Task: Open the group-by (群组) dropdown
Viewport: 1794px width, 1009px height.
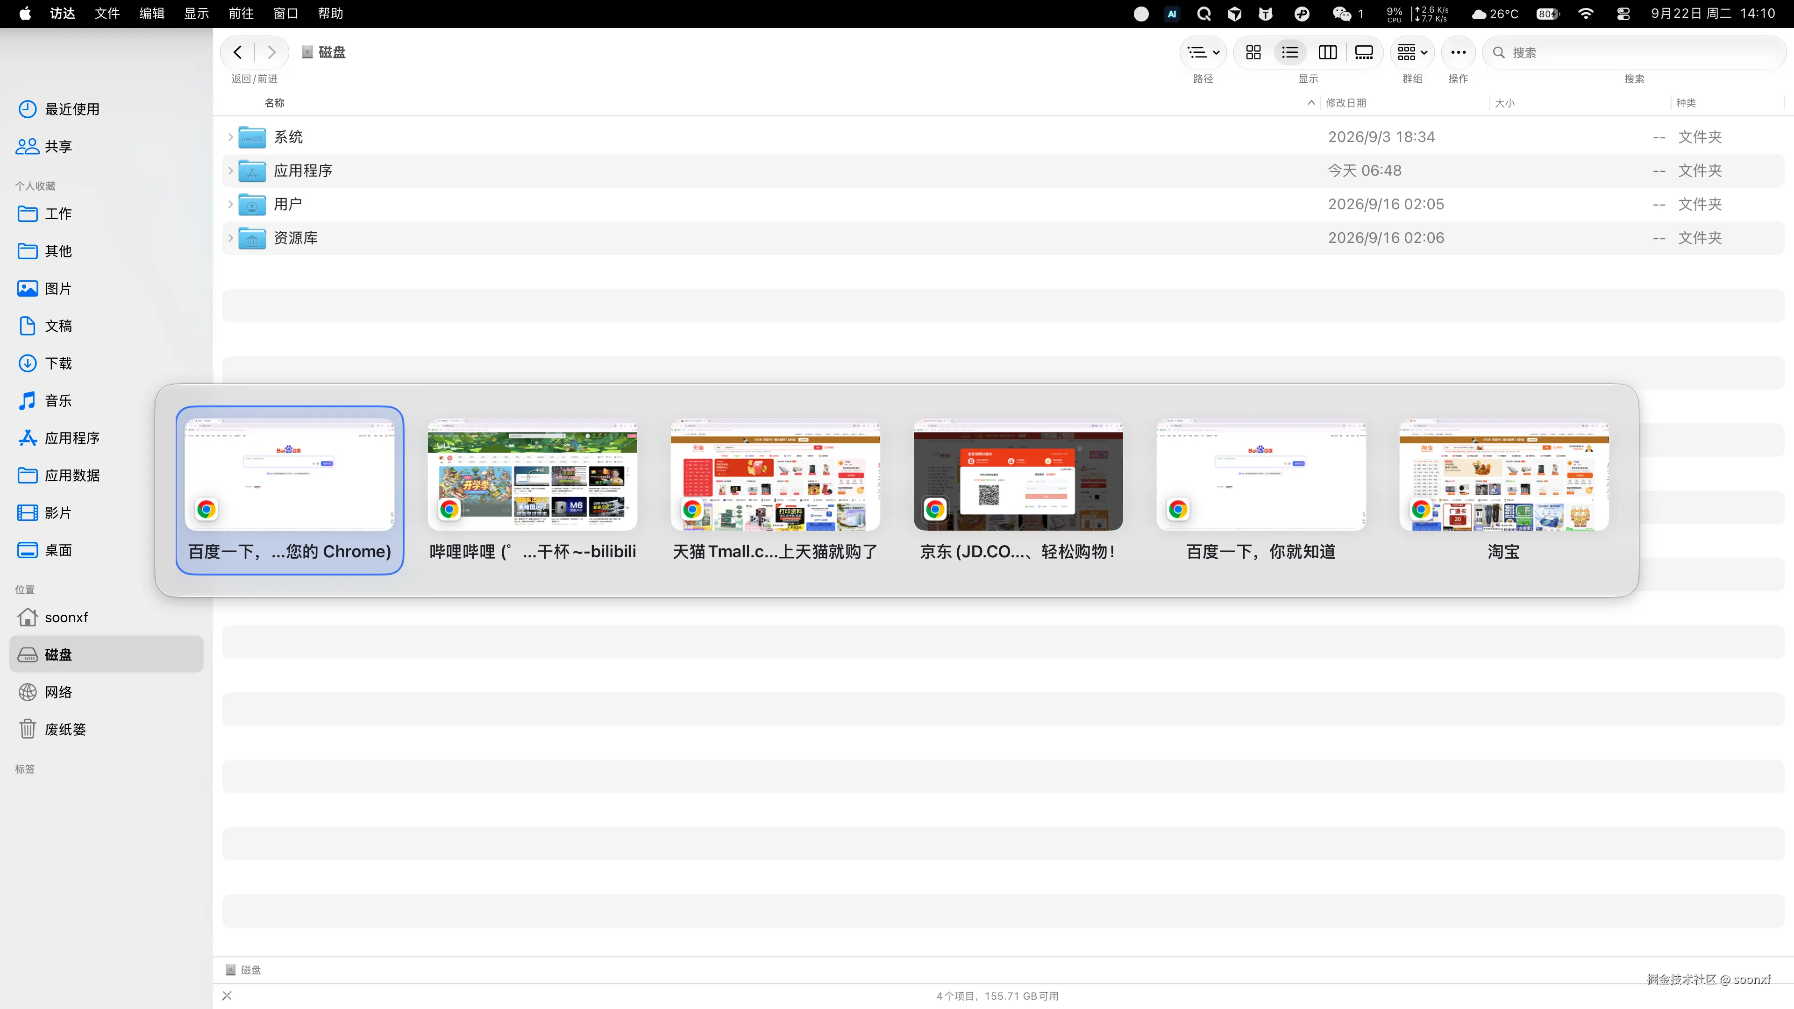Action: coord(1412,52)
